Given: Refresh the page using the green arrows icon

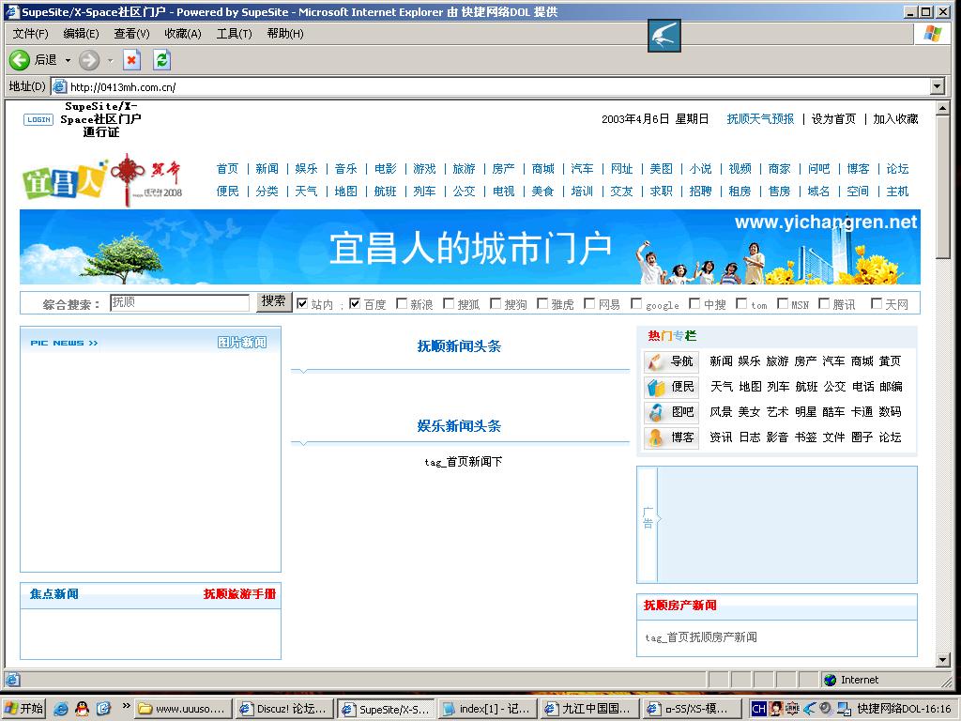Looking at the screenshot, I should point(161,59).
